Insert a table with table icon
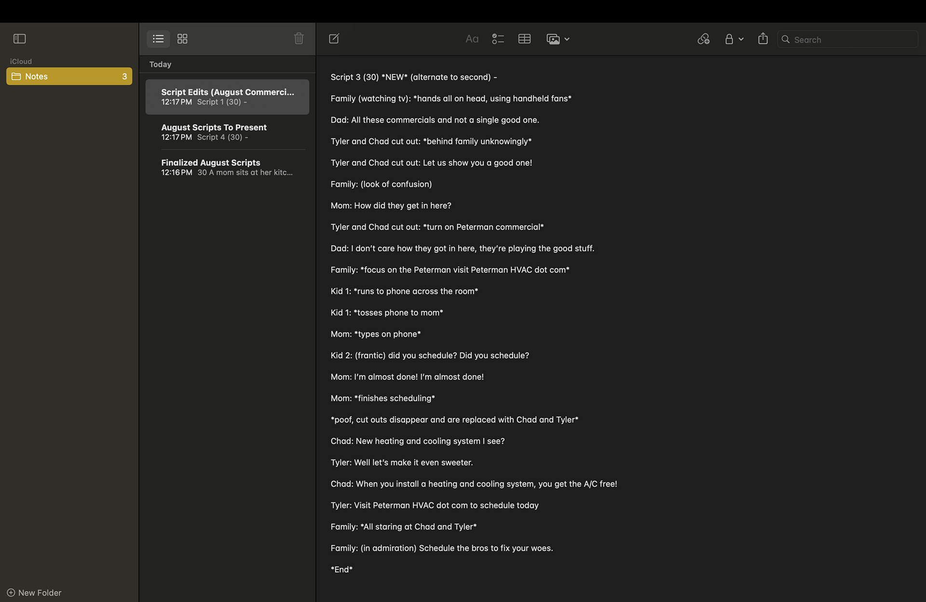This screenshot has height=602, width=926. [x=524, y=39]
